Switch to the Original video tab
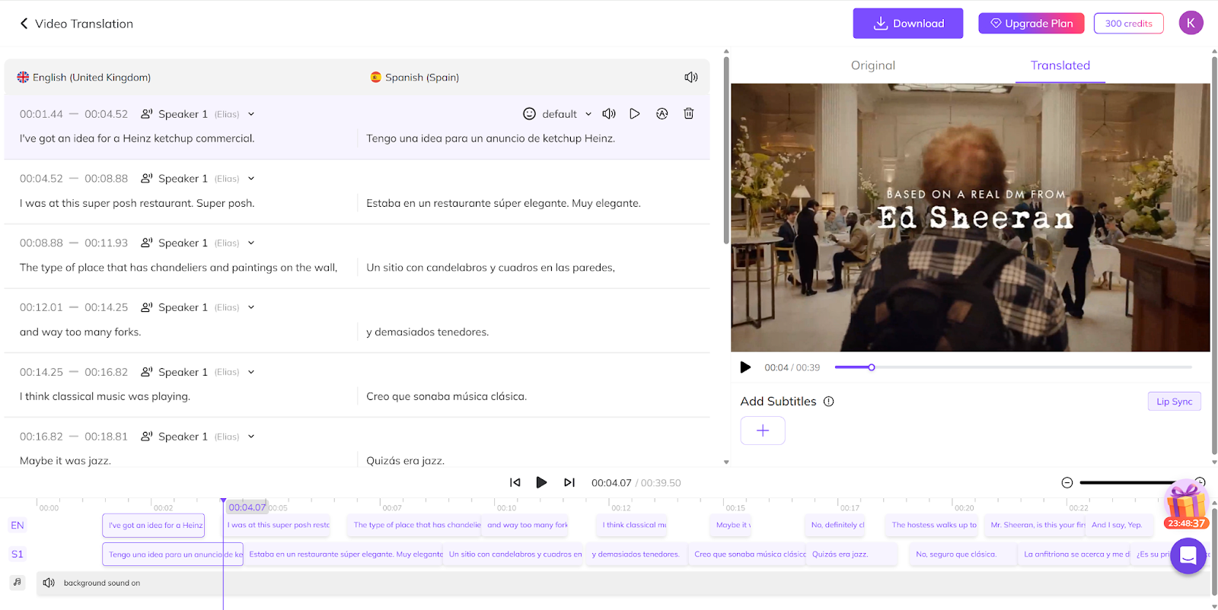The width and height of the screenshot is (1218, 610). point(872,65)
